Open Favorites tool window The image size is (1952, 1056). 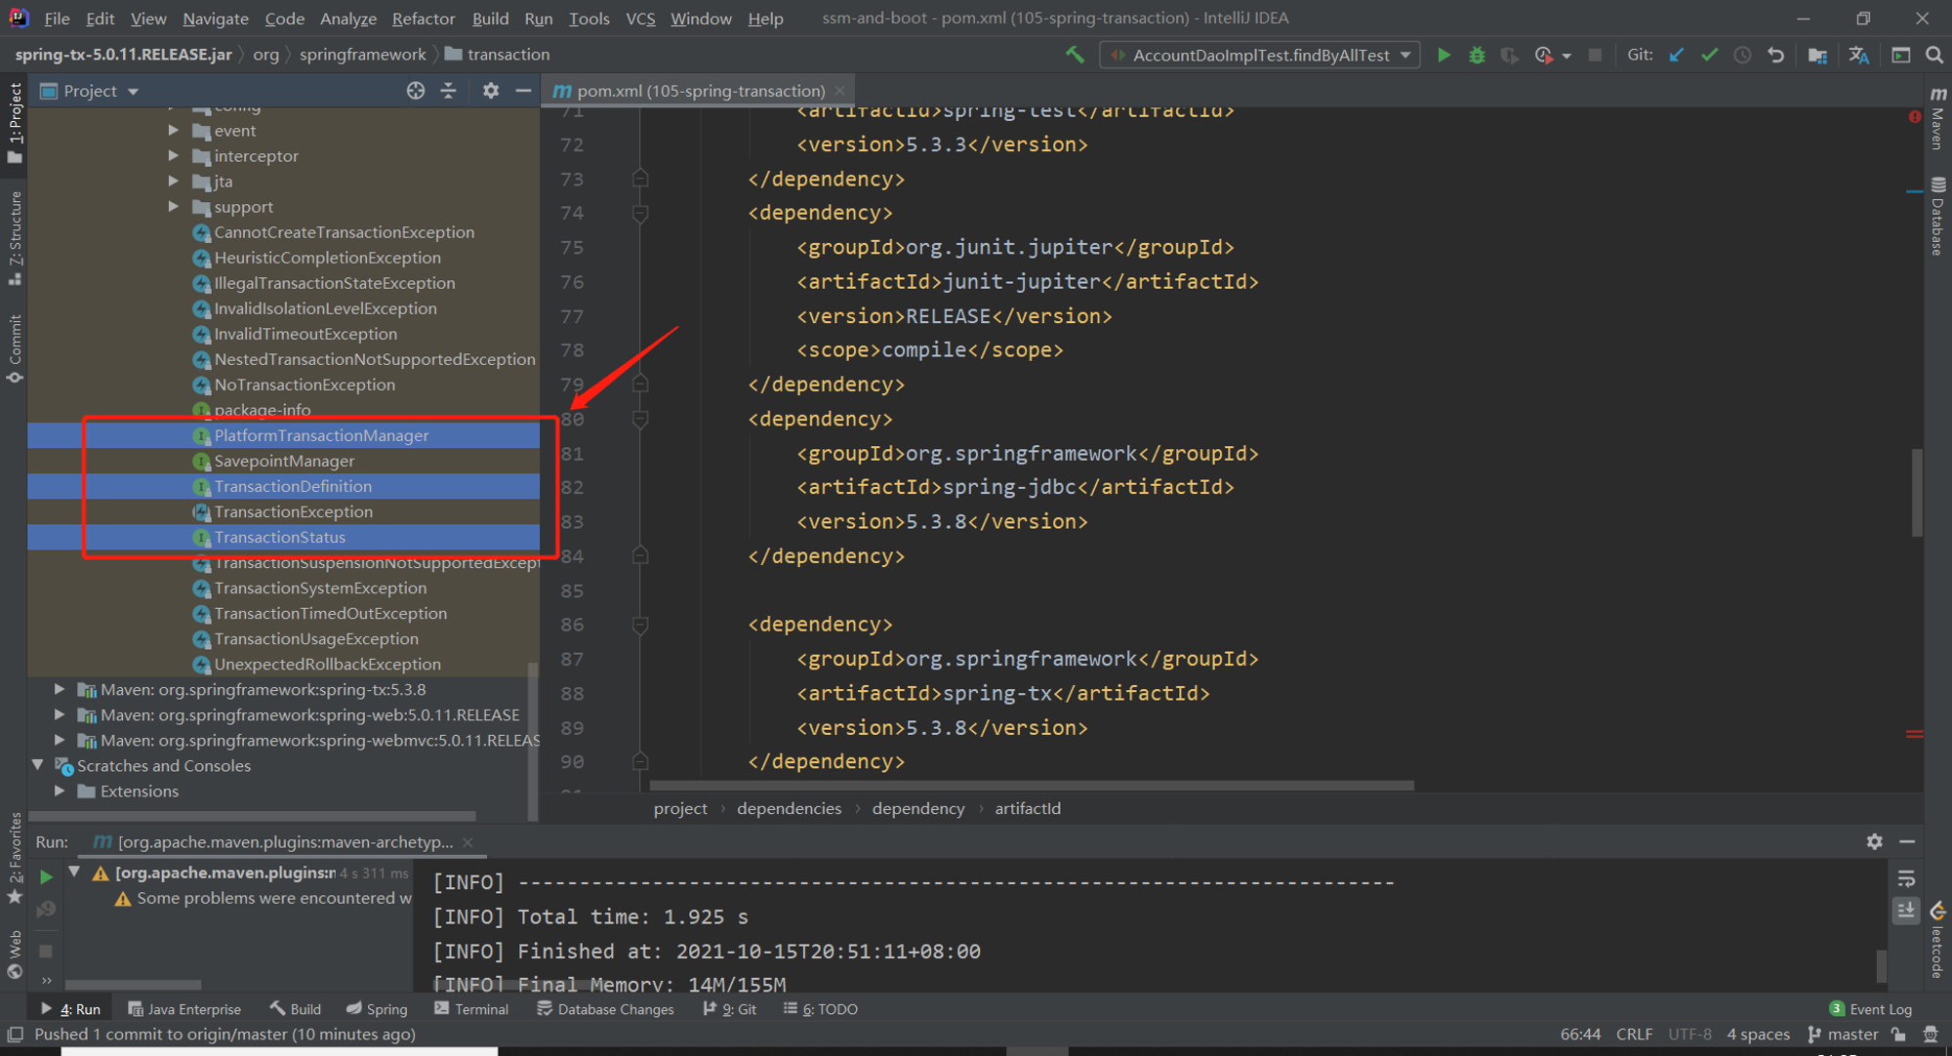click(x=15, y=859)
